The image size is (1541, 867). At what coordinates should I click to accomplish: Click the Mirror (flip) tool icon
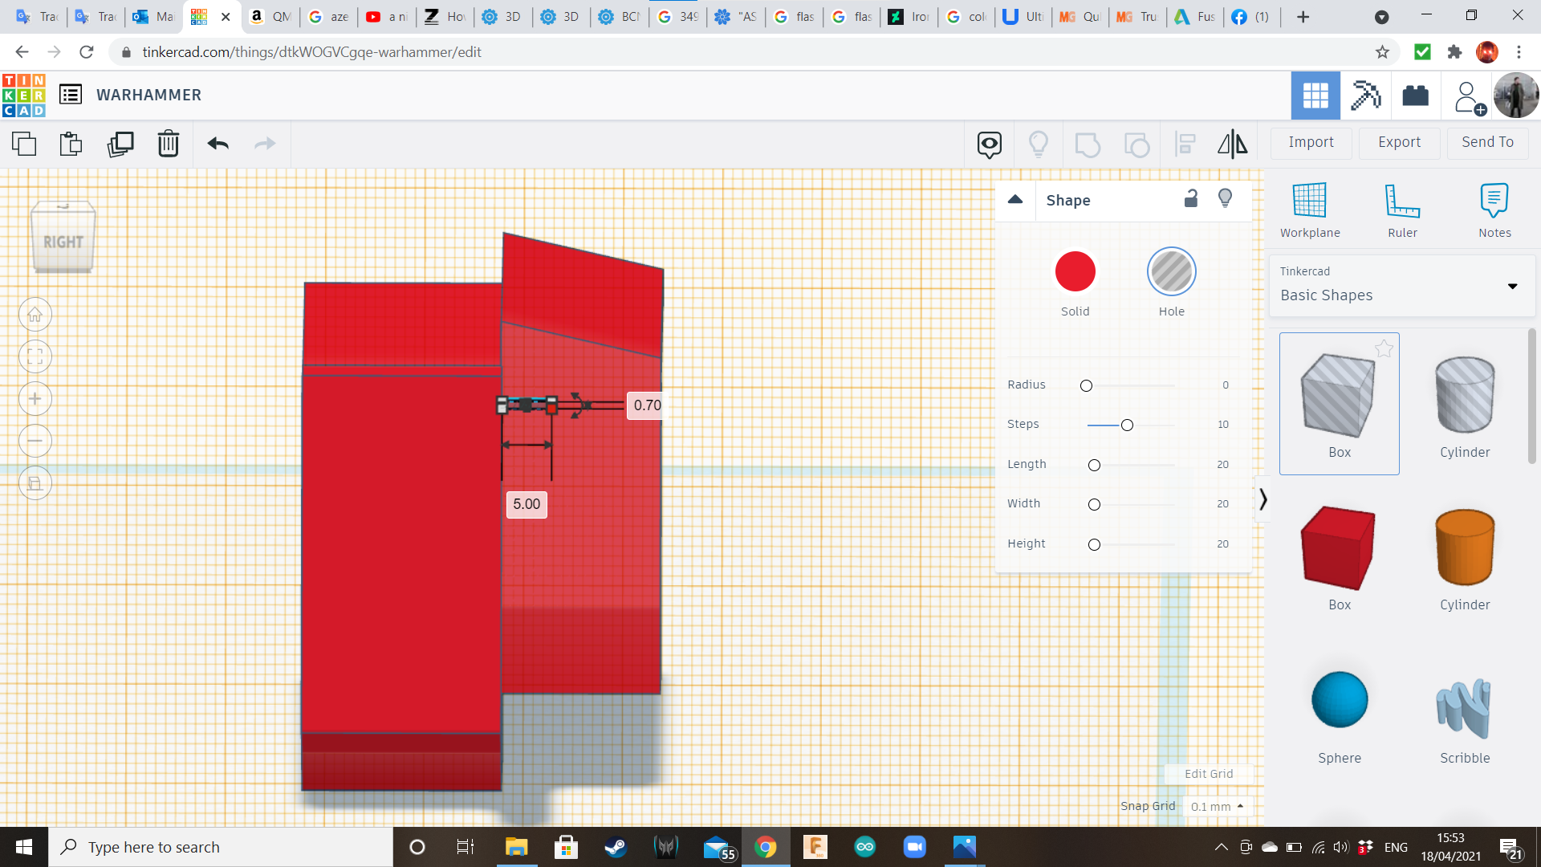[1232, 144]
